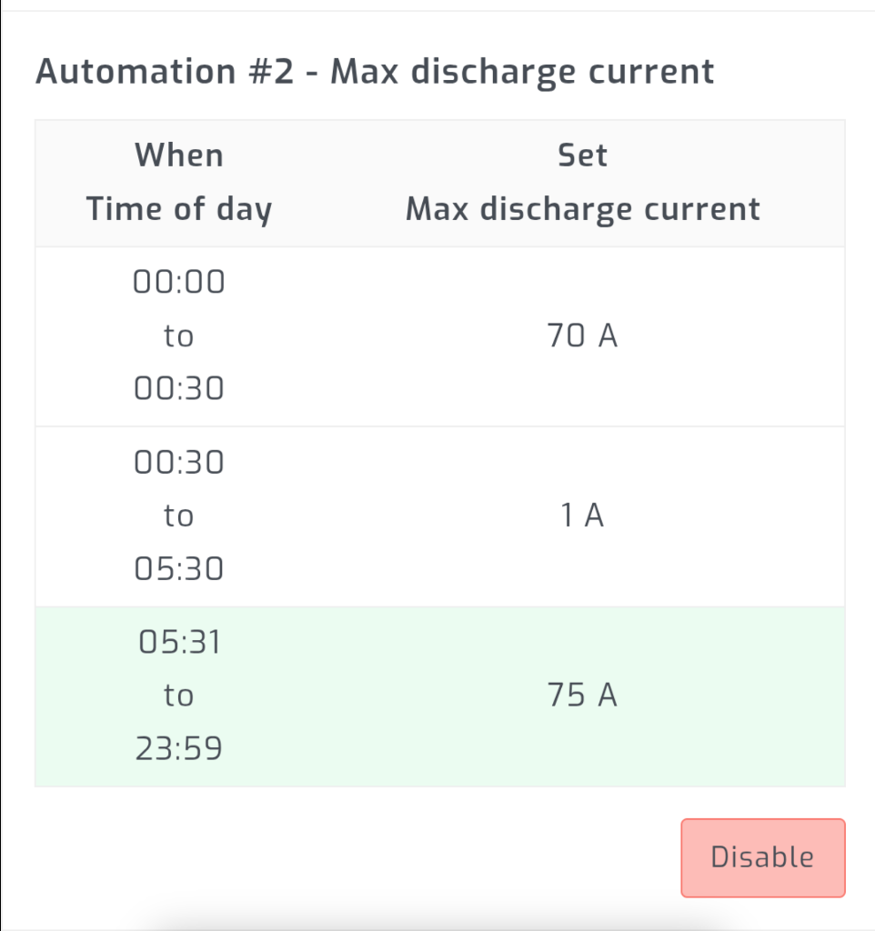Click the 00:30 end time in first row
The image size is (875, 931).
tap(179, 387)
